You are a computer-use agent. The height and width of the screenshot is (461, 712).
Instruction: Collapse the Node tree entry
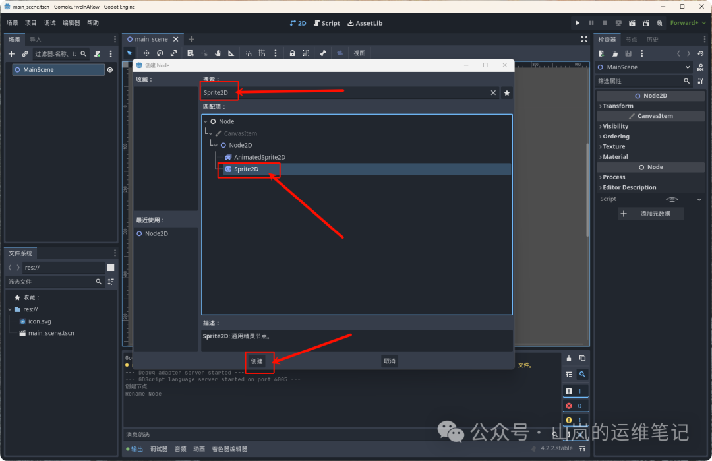(206, 122)
